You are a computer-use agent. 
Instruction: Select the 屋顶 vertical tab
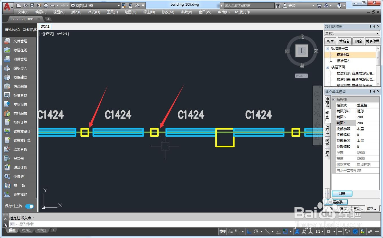pyautogui.click(x=327, y=142)
